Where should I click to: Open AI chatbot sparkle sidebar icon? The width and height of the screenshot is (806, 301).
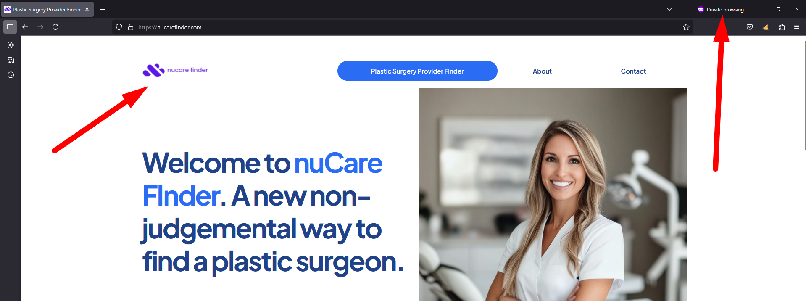(11, 45)
